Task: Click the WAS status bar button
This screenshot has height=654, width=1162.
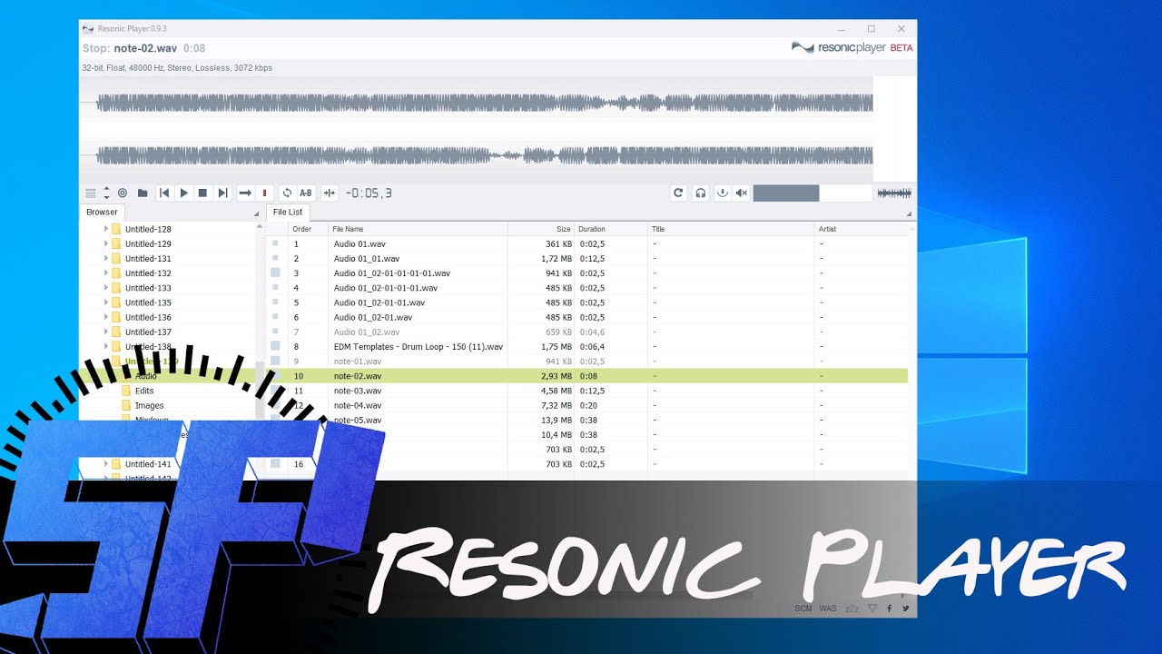Action: pos(828,608)
